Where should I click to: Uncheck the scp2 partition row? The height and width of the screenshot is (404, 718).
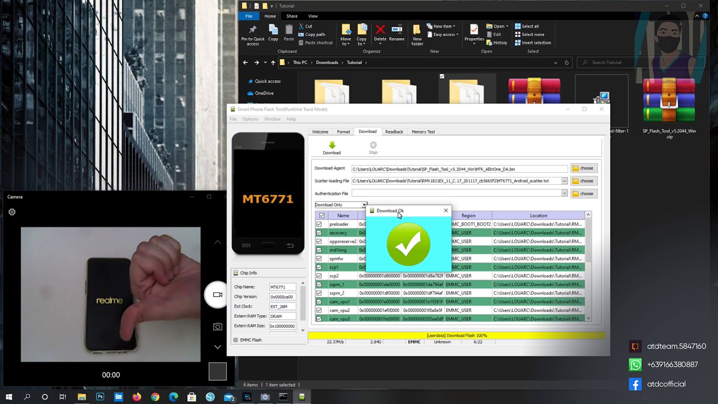point(319,276)
